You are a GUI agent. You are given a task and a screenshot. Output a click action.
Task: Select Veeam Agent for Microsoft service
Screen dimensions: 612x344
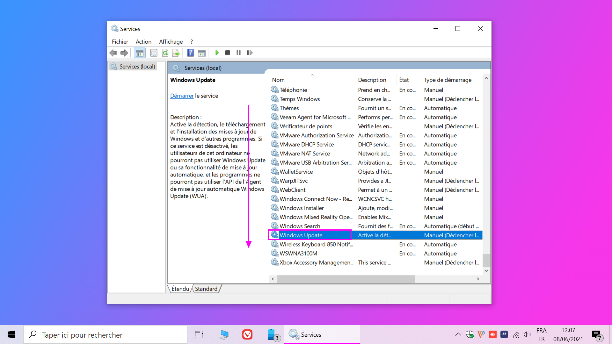(376, 117)
